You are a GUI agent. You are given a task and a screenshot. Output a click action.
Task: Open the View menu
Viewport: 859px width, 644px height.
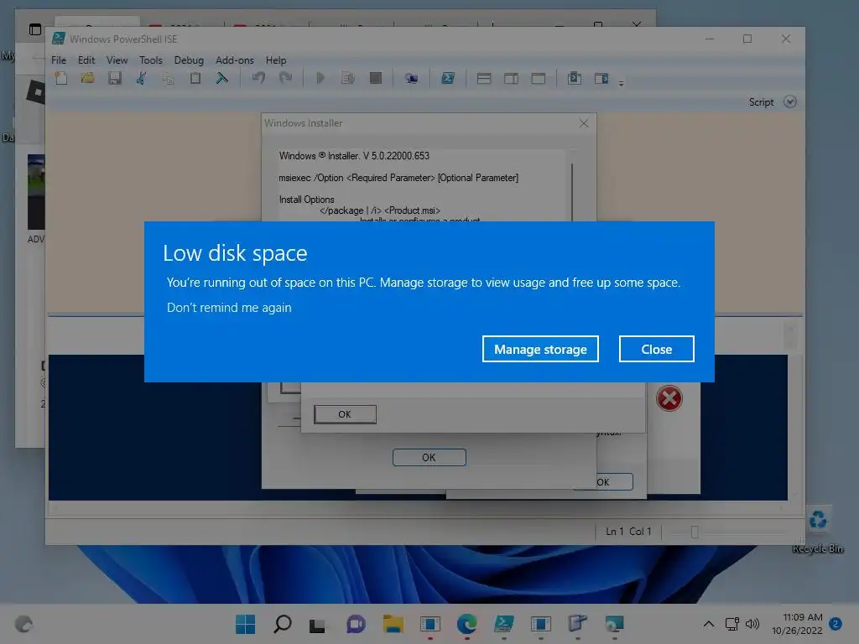117,60
